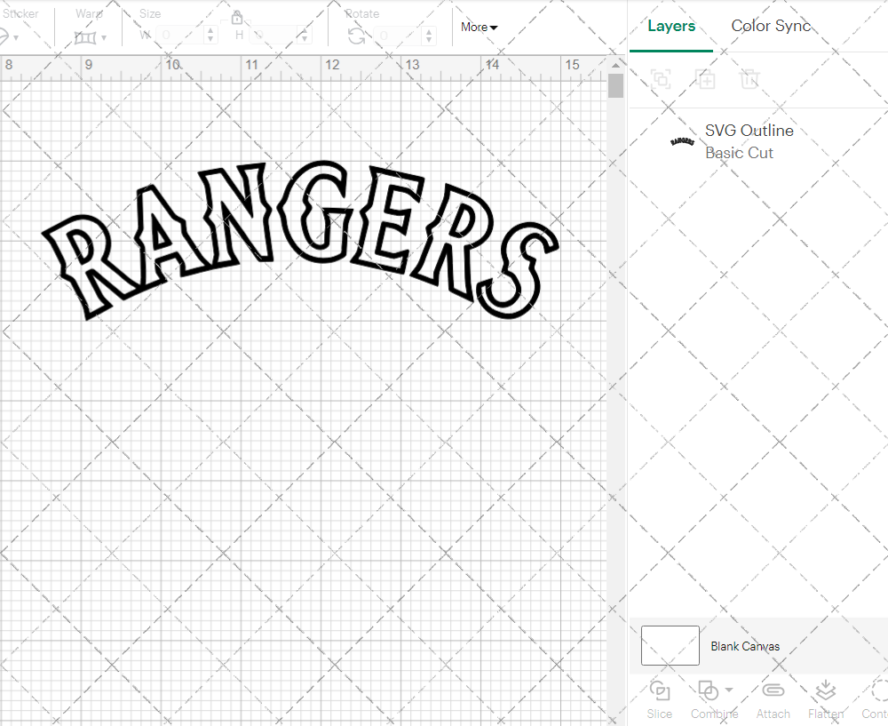Toggle the size lock aspect ratio
888x726 pixels.
237,17
